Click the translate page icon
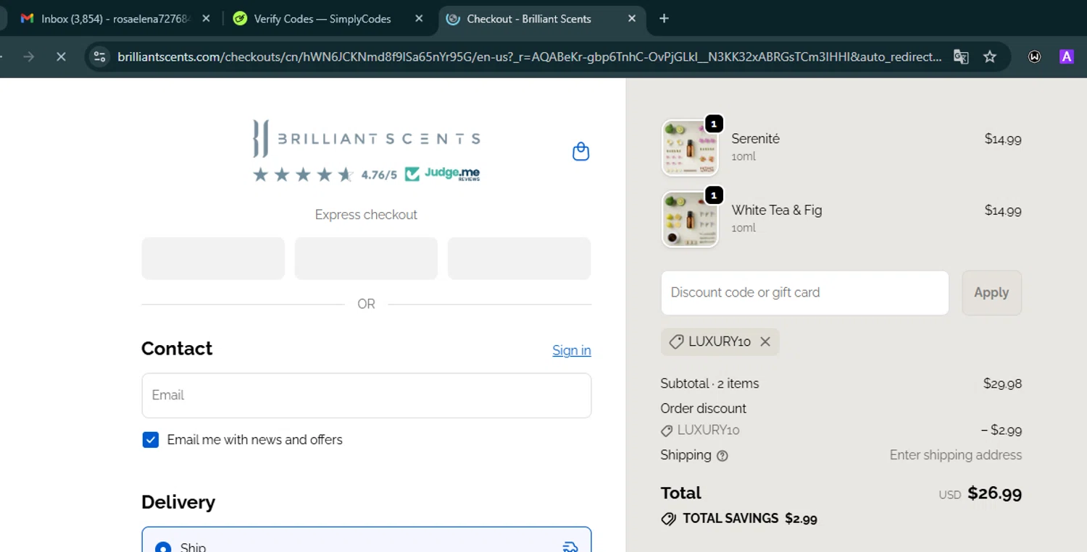This screenshot has height=552, width=1087. tap(961, 56)
